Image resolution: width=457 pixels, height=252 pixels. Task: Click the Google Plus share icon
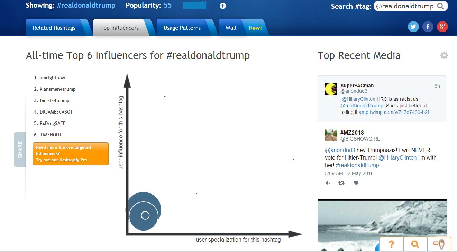[x=442, y=27]
